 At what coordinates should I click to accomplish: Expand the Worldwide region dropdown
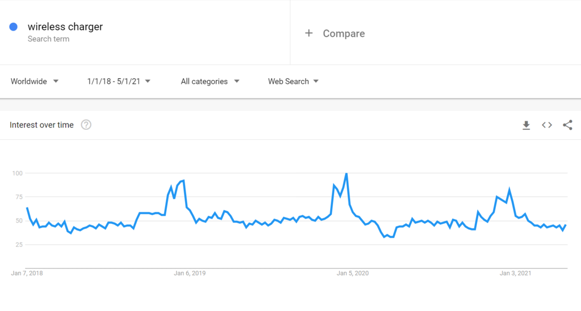click(35, 82)
